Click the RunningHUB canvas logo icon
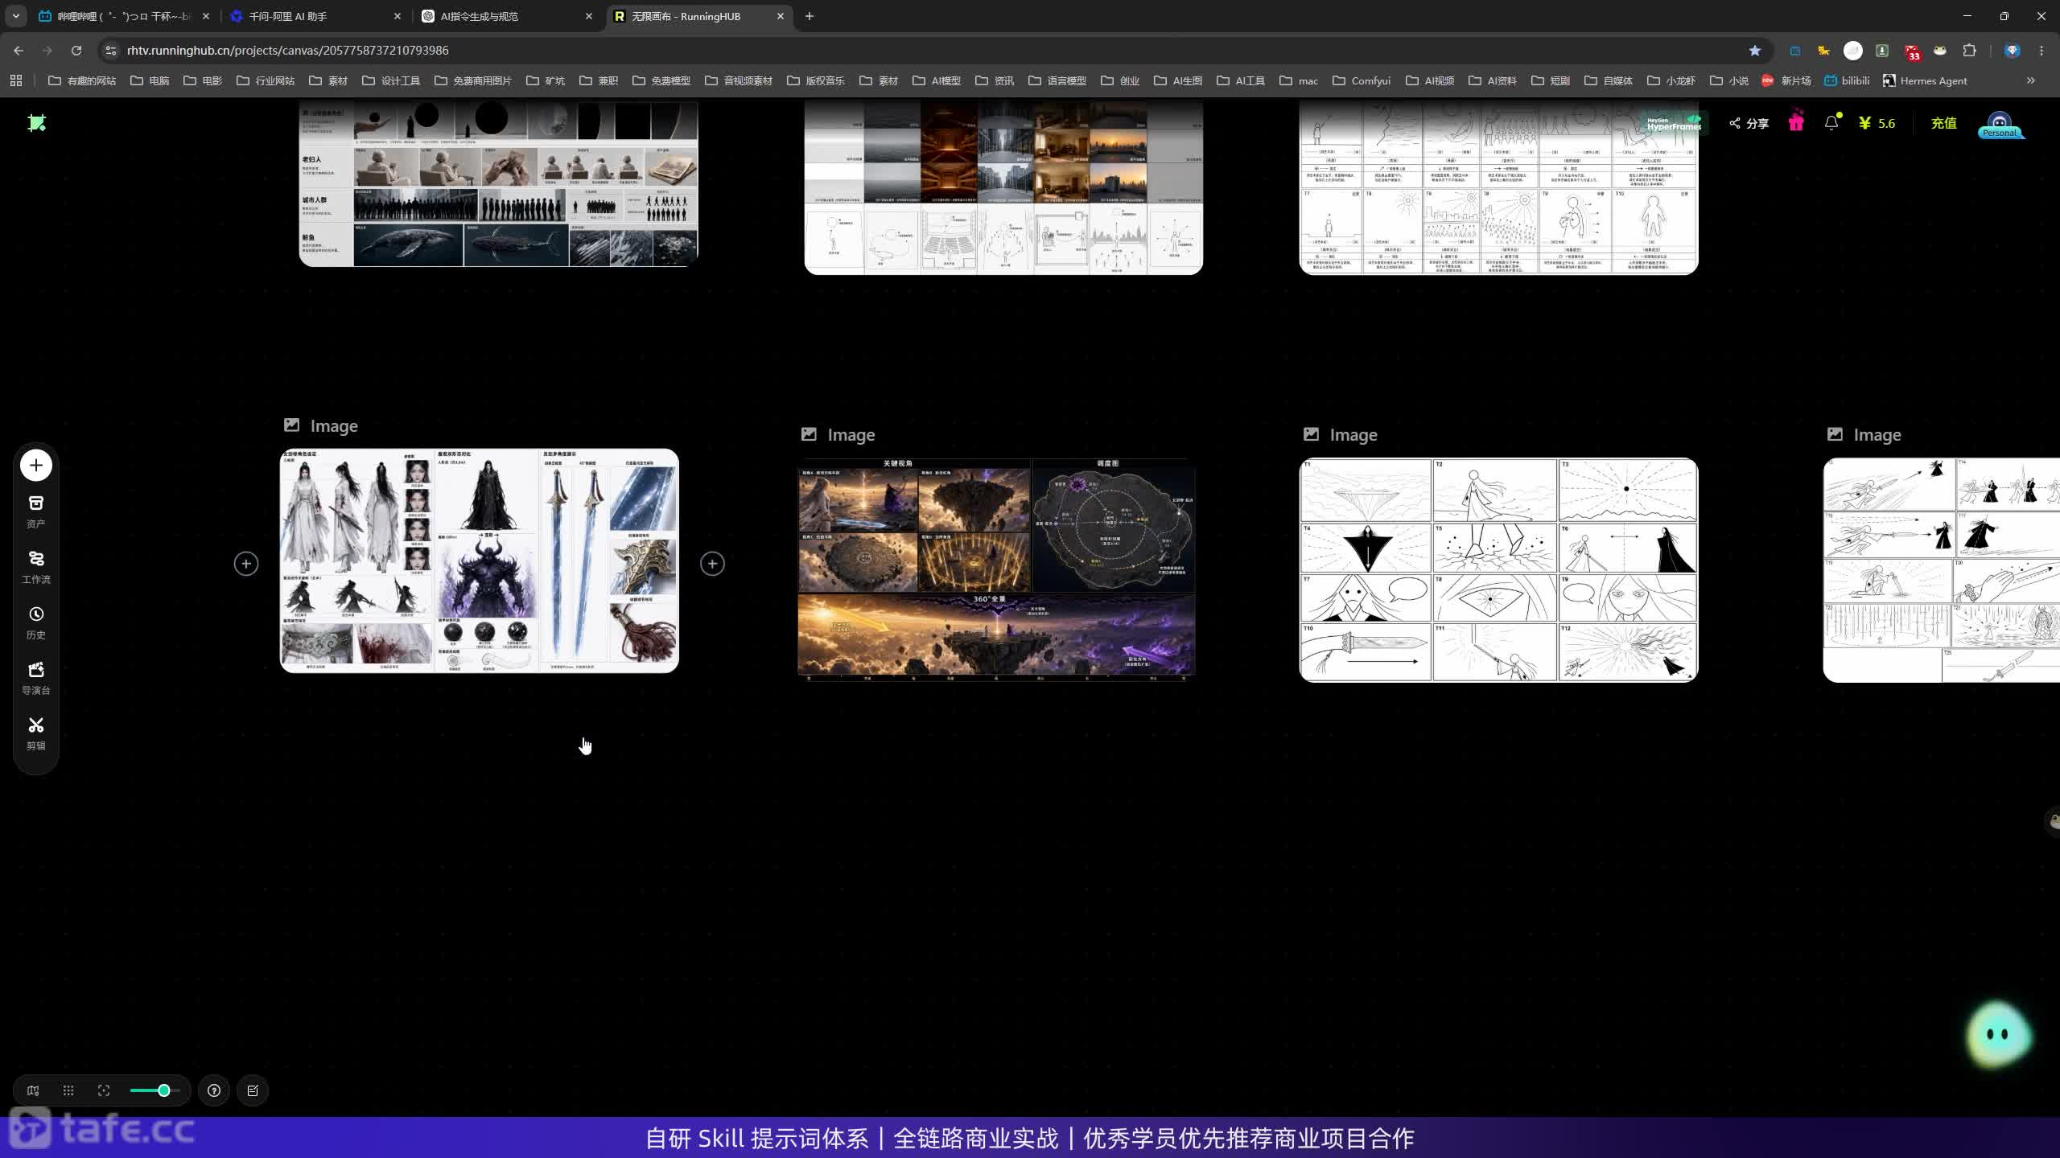The height and width of the screenshot is (1158, 2060). tap(37, 123)
